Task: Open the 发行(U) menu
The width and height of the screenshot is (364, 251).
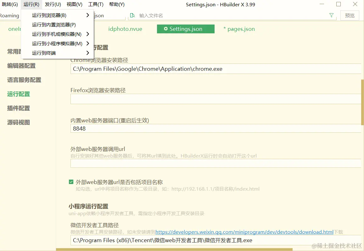Action: pos(53,4)
